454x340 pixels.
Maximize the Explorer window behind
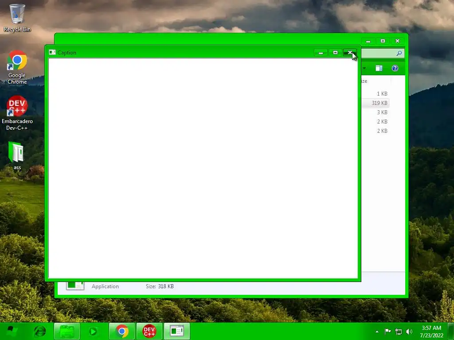pyautogui.click(x=383, y=41)
